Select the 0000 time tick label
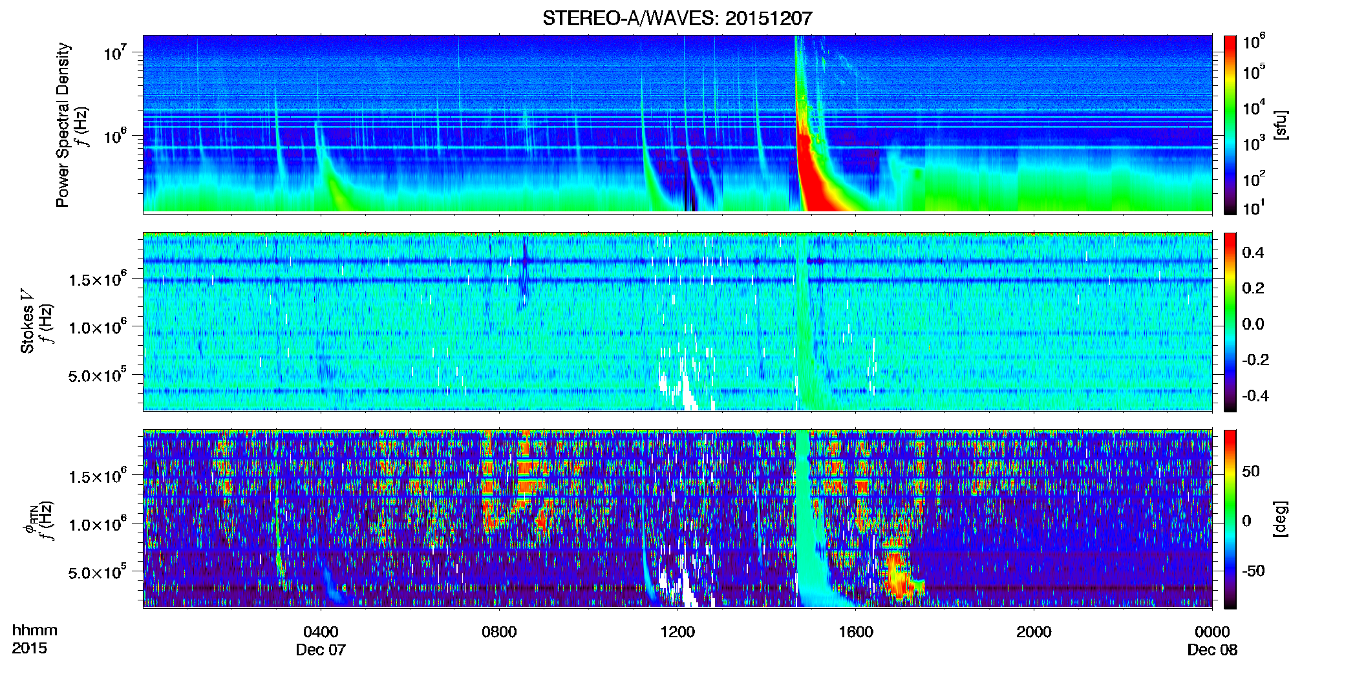This screenshot has height=698, width=1355. tap(1212, 632)
